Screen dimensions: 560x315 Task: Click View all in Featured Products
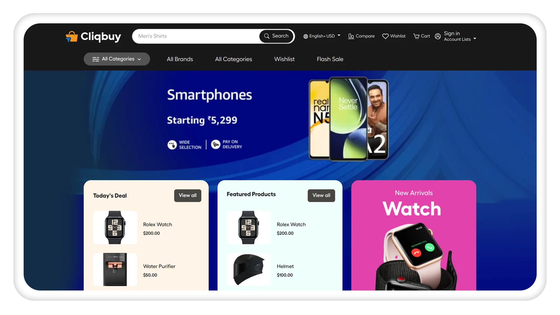click(321, 195)
